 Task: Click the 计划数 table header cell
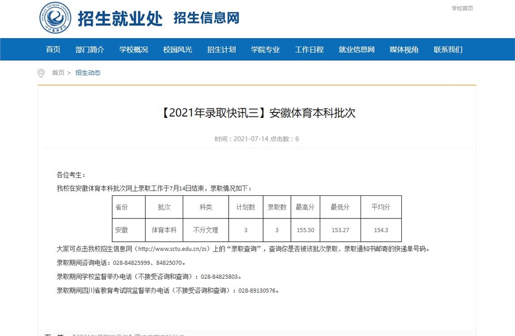(x=246, y=207)
